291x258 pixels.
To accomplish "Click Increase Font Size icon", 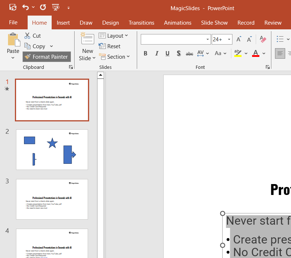I will click(x=239, y=39).
